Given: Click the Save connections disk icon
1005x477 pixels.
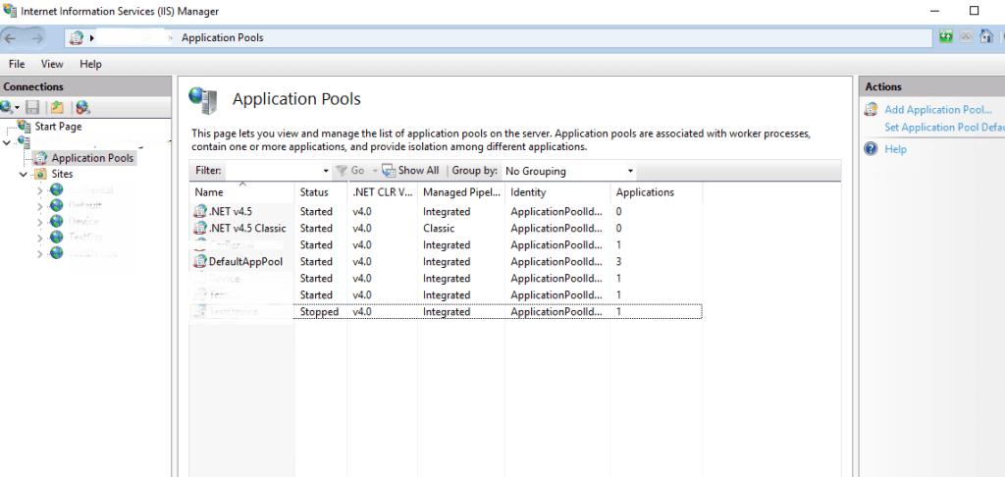Looking at the screenshot, I should click(x=32, y=107).
